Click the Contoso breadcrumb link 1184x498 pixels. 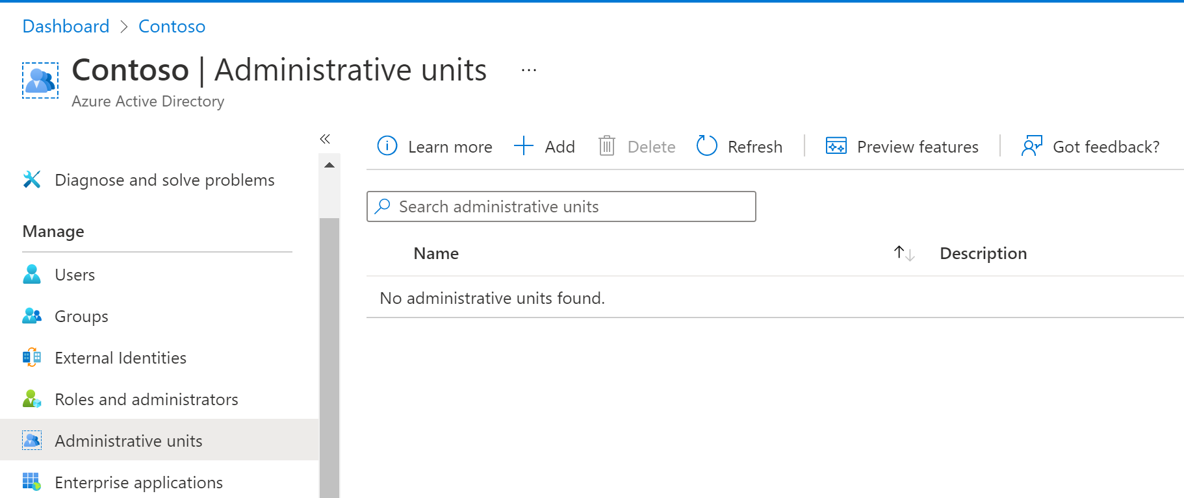point(172,27)
